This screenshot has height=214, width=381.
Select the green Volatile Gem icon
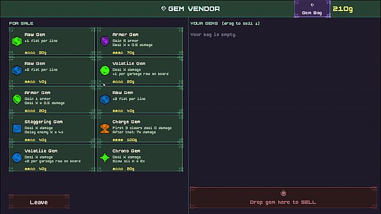[105, 70]
